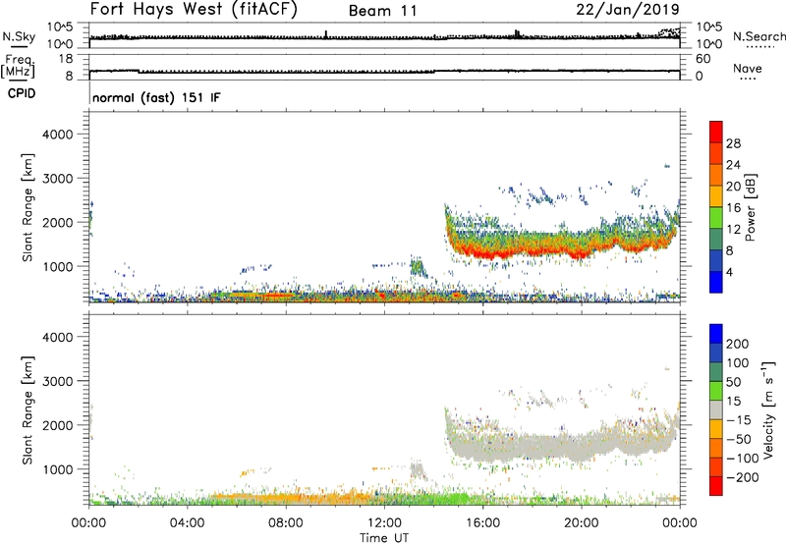This screenshot has width=786, height=544.
Task: Click the red high-power backscatter band near 16:00
Action: [488, 252]
